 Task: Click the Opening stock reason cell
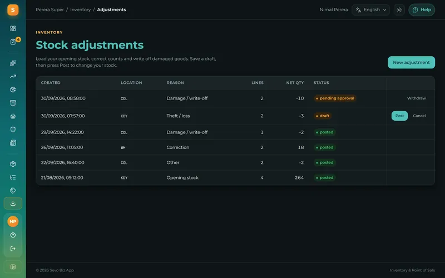pyautogui.click(x=182, y=178)
